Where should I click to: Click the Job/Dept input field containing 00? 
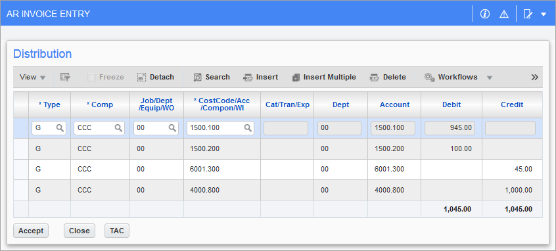[156, 128]
